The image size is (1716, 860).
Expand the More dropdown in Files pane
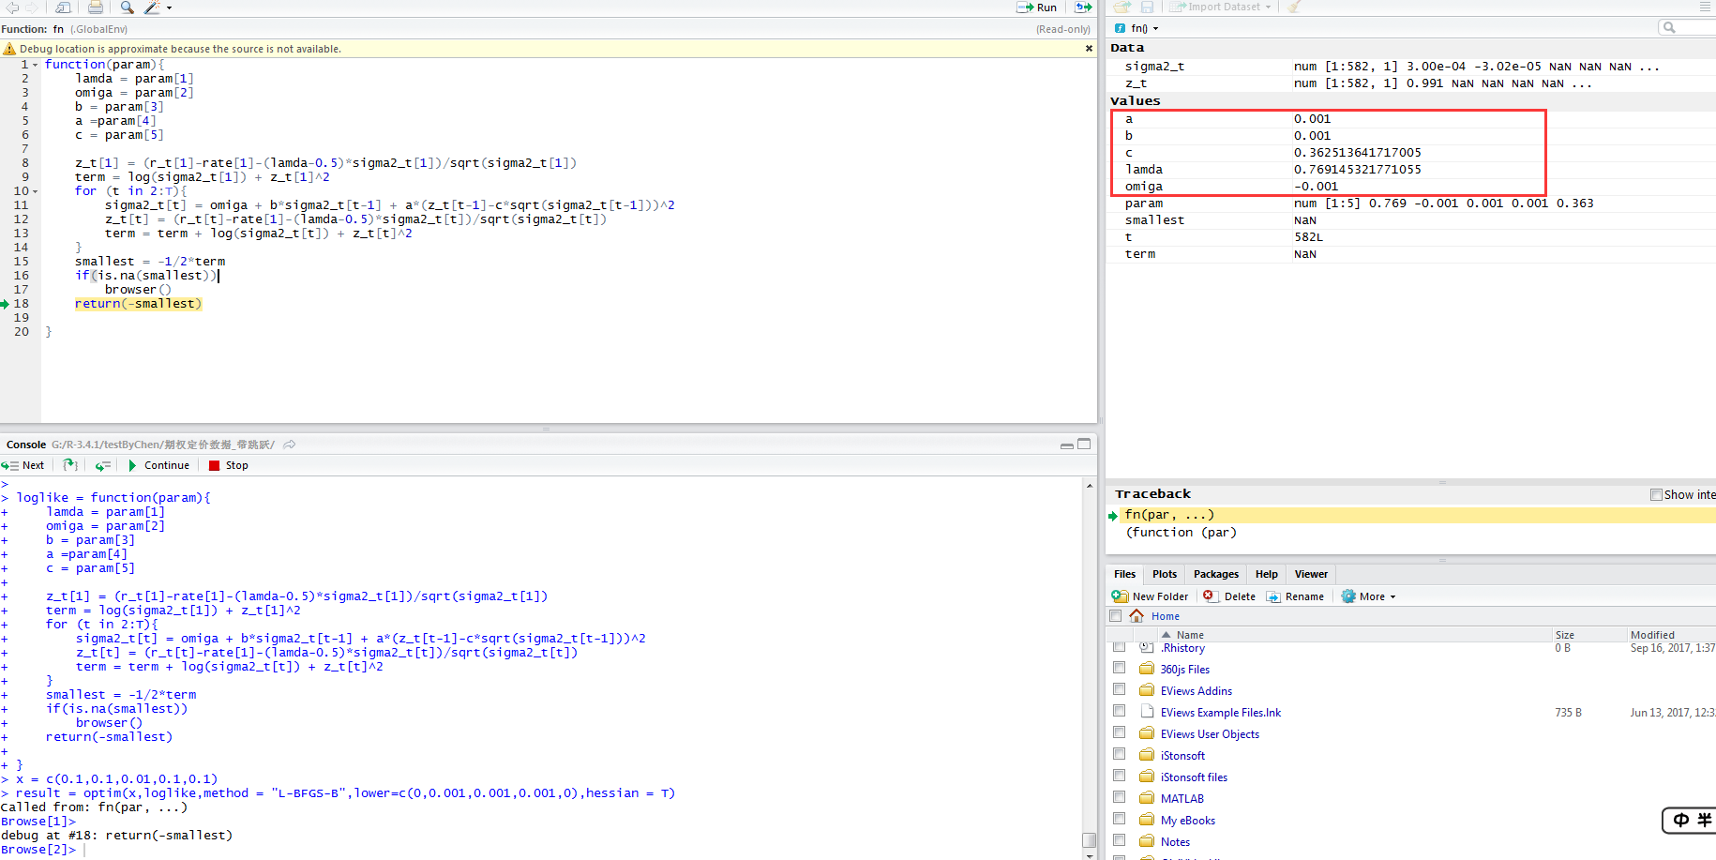pyautogui.click(x=1370, y=596)
